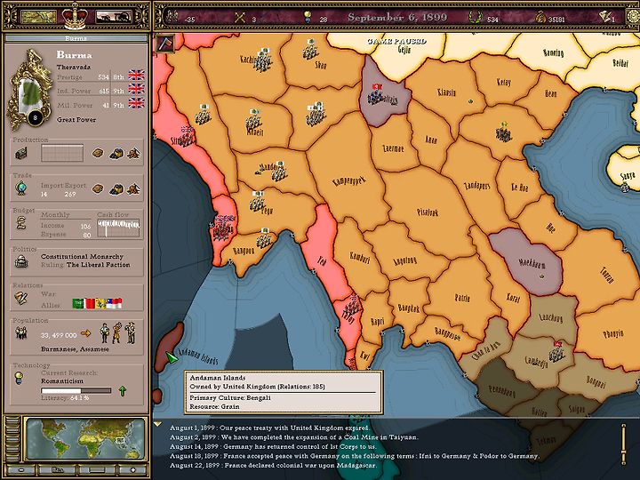The width and height of the screenshot is (640, 480).
Task: Open the Production factory icon
Action: [21, 154]
